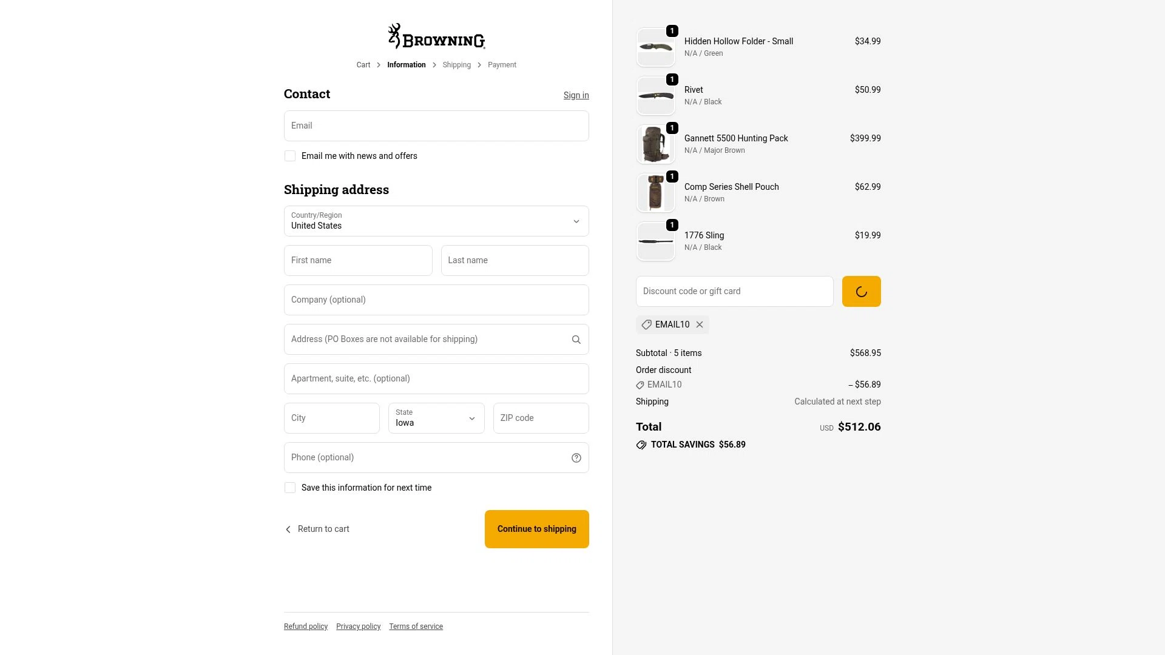
Task: Open the Refund policy link
Action: 305,626
